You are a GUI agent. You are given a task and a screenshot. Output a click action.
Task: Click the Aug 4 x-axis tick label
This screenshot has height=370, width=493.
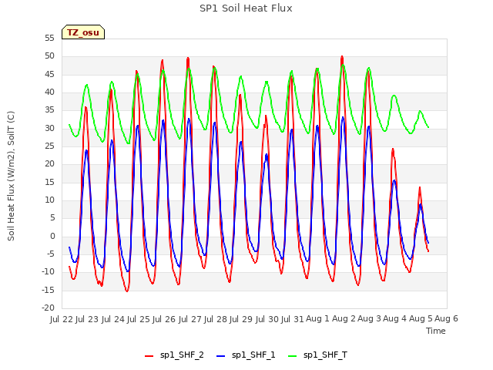click(395, 319)
